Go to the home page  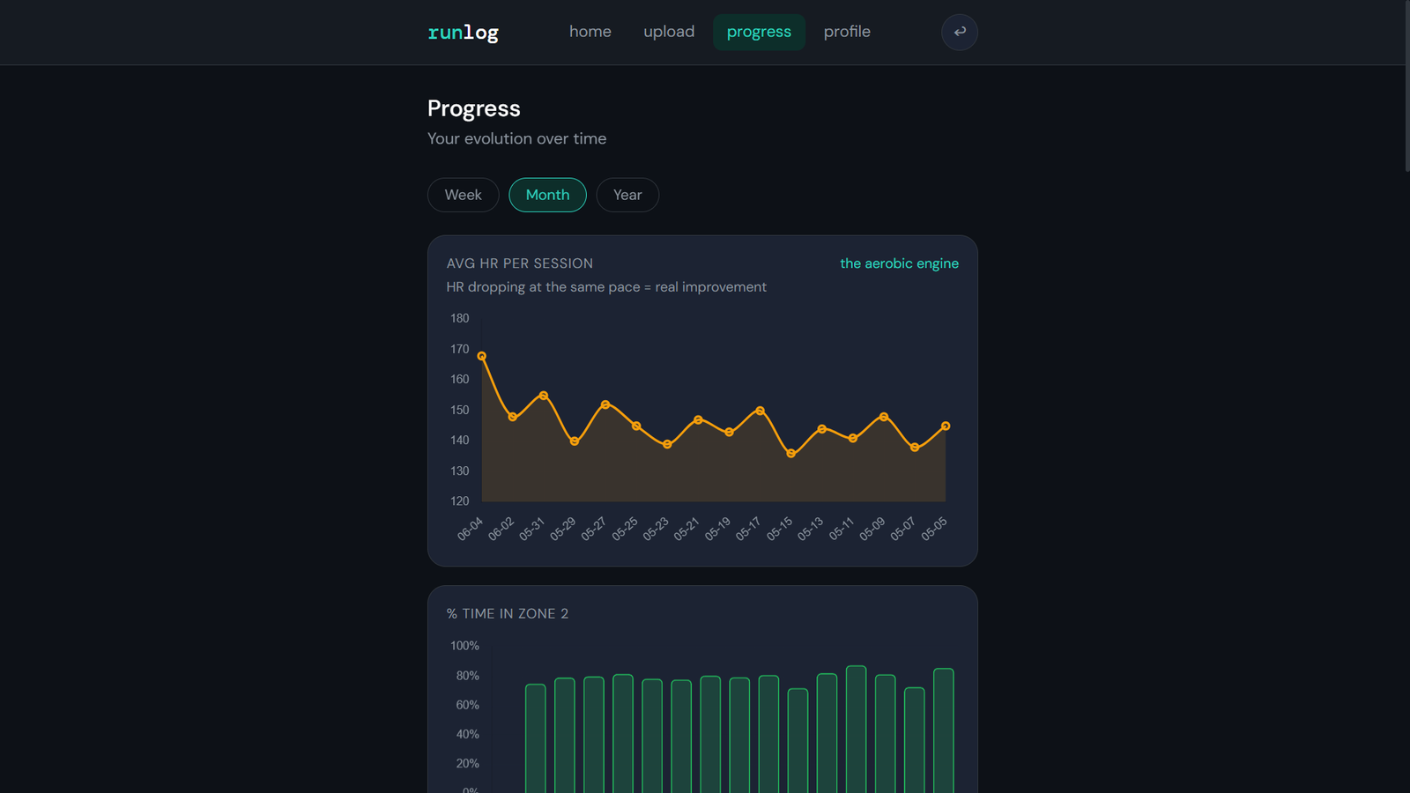(590, 32)
